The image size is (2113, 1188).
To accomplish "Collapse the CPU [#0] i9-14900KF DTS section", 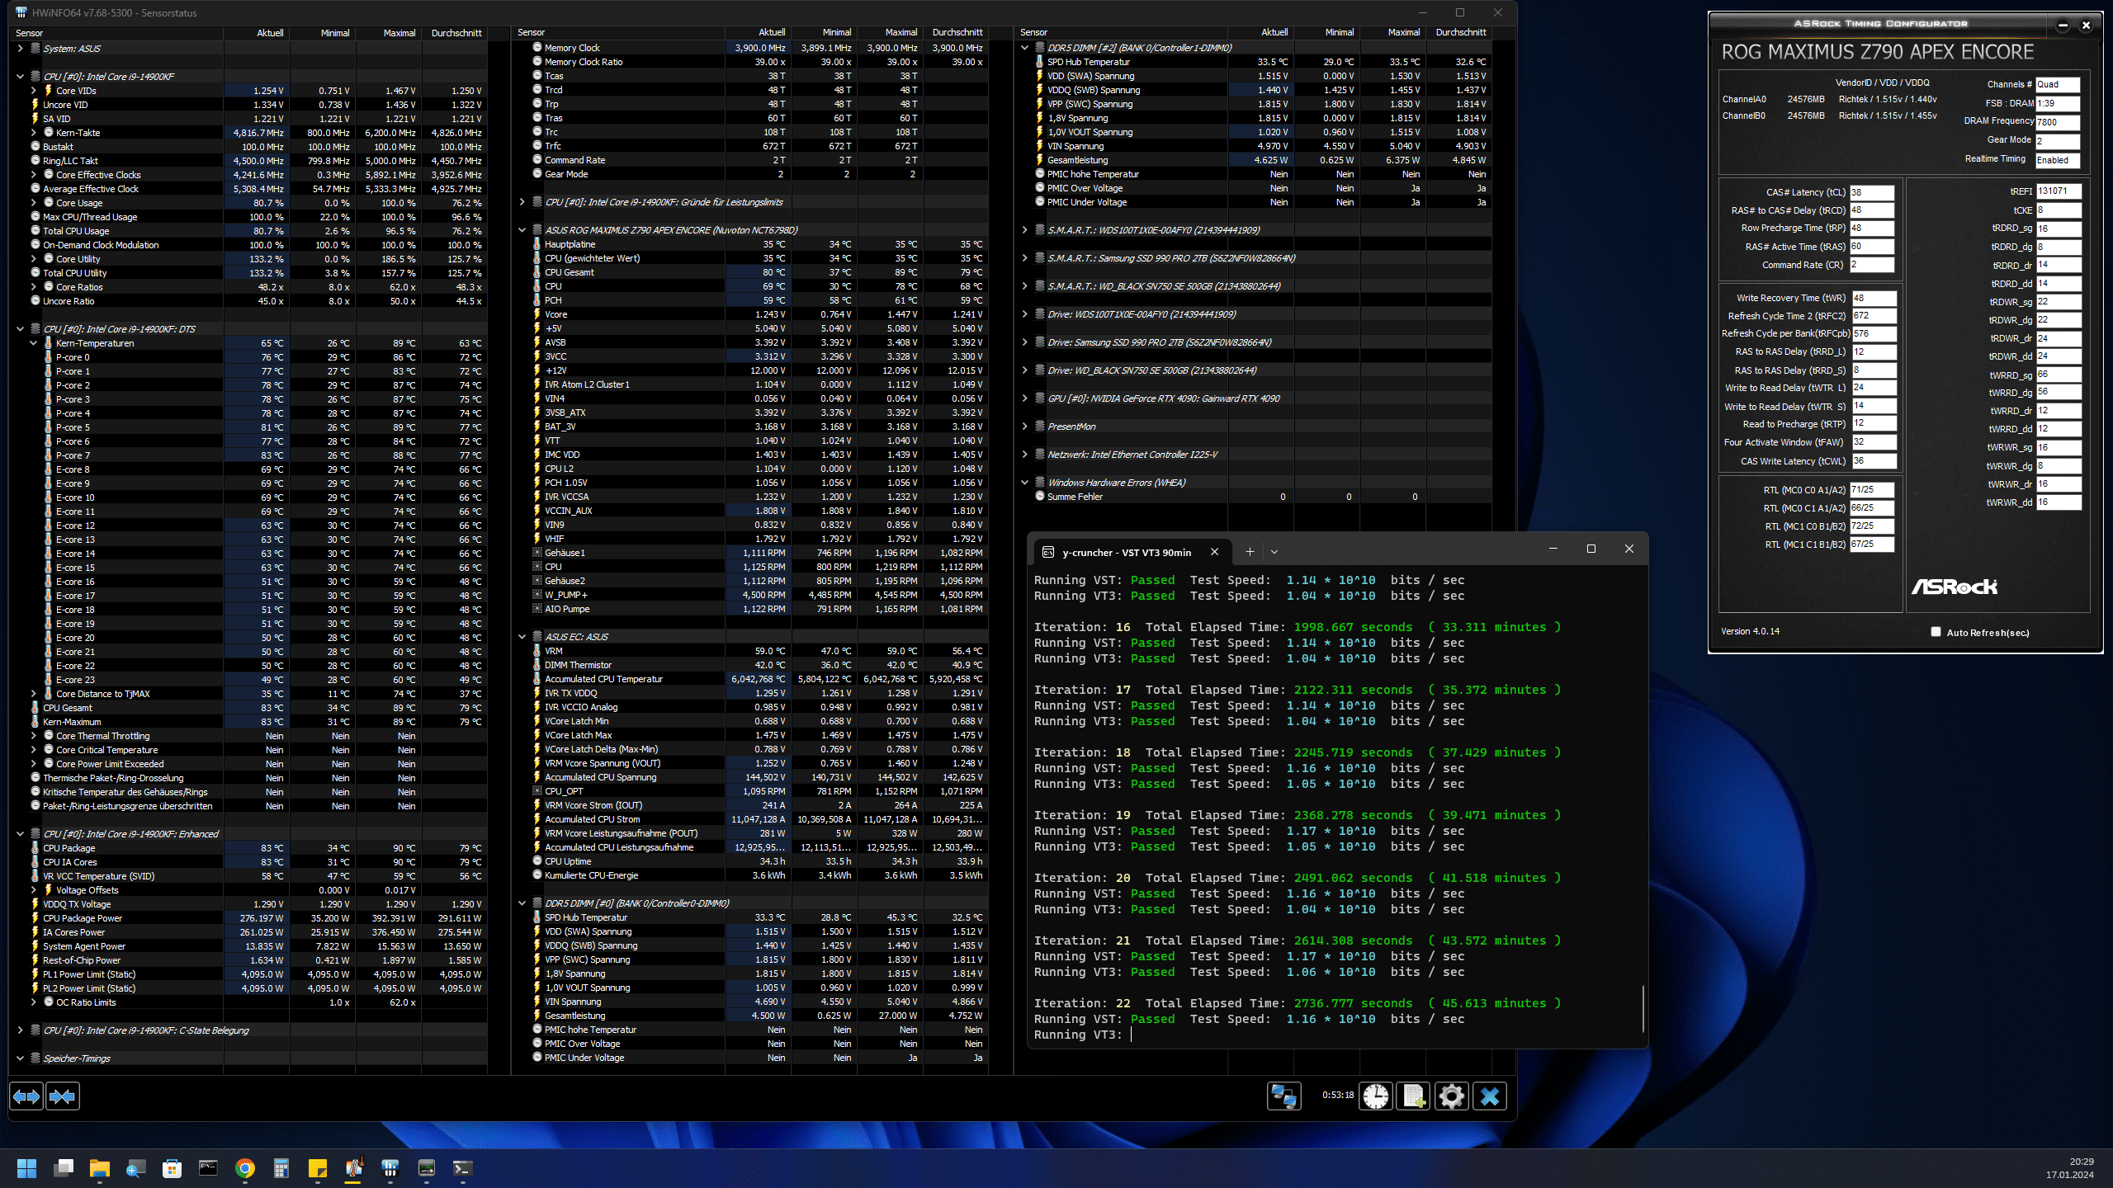I will click(x=21, y=329).
